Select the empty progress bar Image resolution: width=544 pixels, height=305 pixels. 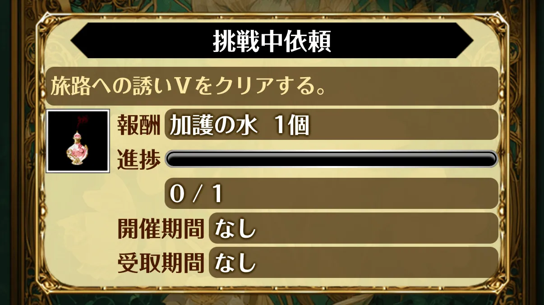tap(332, 159)
